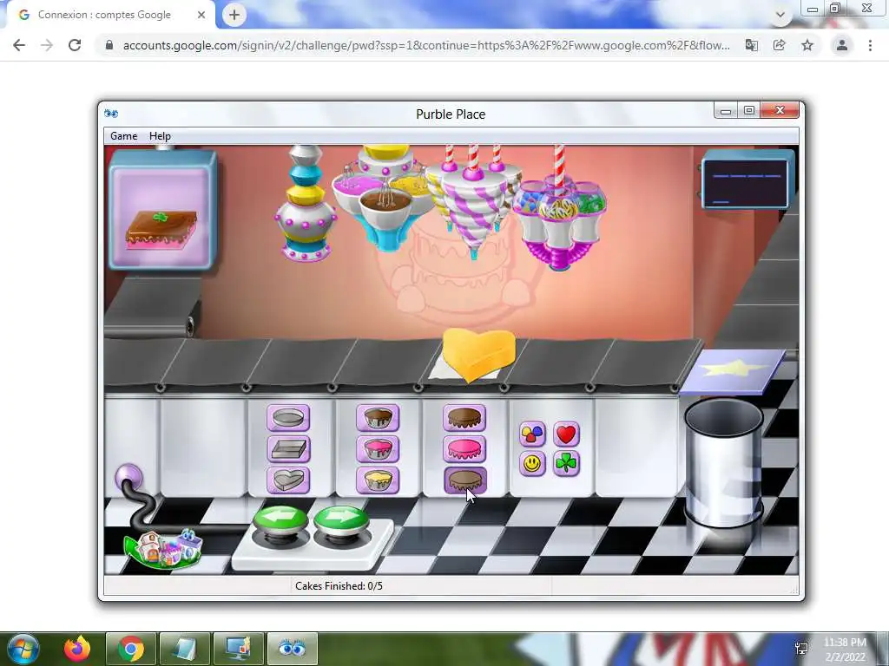Open notepad taskbar item

click(185, 649)
